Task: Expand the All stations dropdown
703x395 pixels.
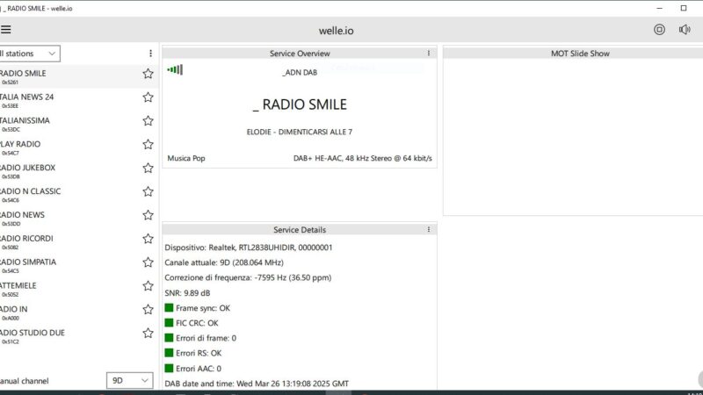Action: click(30, 54)
